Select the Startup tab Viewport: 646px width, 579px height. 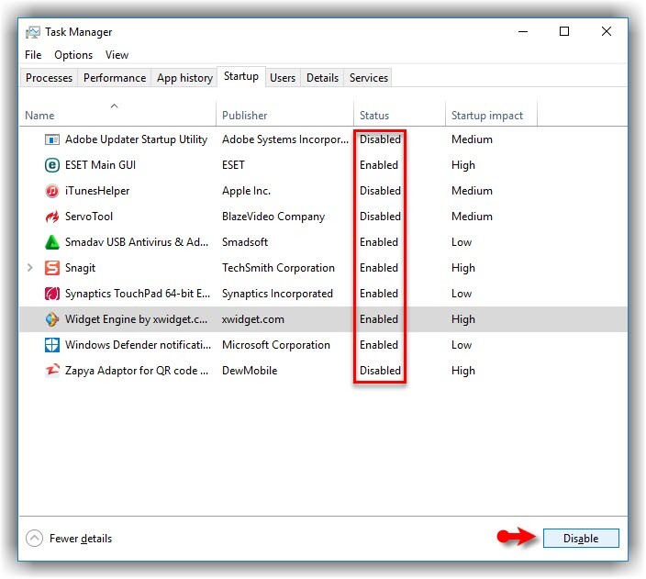pyautogui.click(x=241, y=77)
